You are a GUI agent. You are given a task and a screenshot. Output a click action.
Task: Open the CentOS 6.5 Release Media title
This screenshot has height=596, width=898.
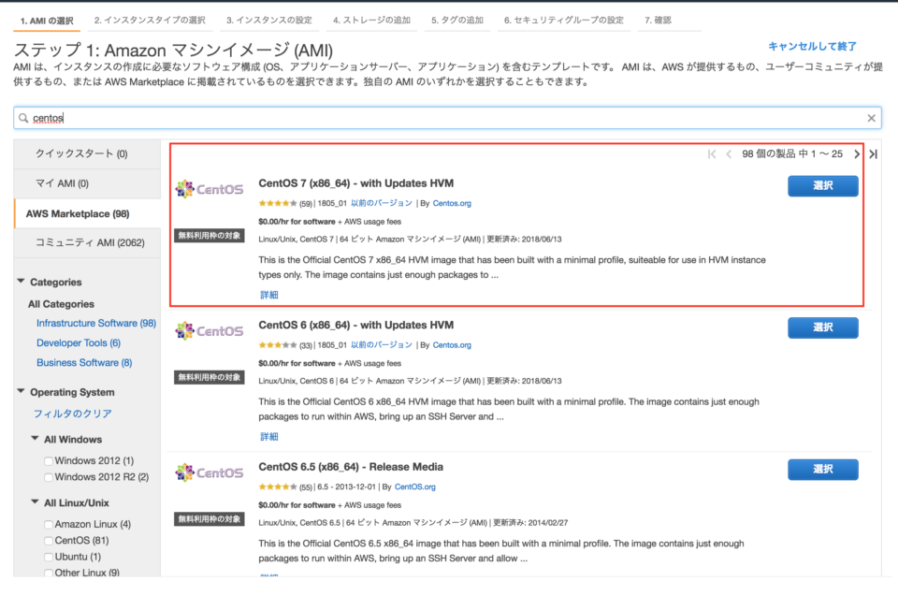coord(351,467)
